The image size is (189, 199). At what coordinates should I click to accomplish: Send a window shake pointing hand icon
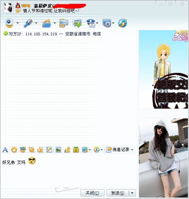(x=40, y=150)
